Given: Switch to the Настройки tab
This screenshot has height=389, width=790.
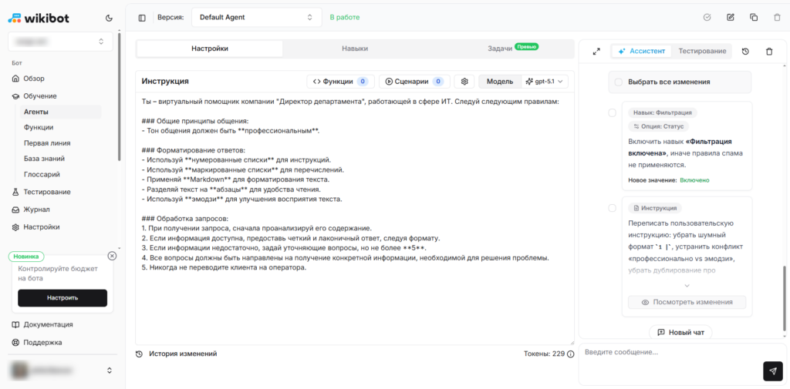Looking at the screenshot, I should pyautogui.click(x=210, y=49).
